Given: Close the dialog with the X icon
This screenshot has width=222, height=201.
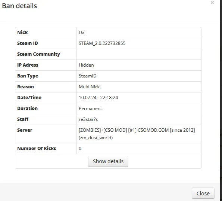Looking at the screenshot, I should pos(212,2).
